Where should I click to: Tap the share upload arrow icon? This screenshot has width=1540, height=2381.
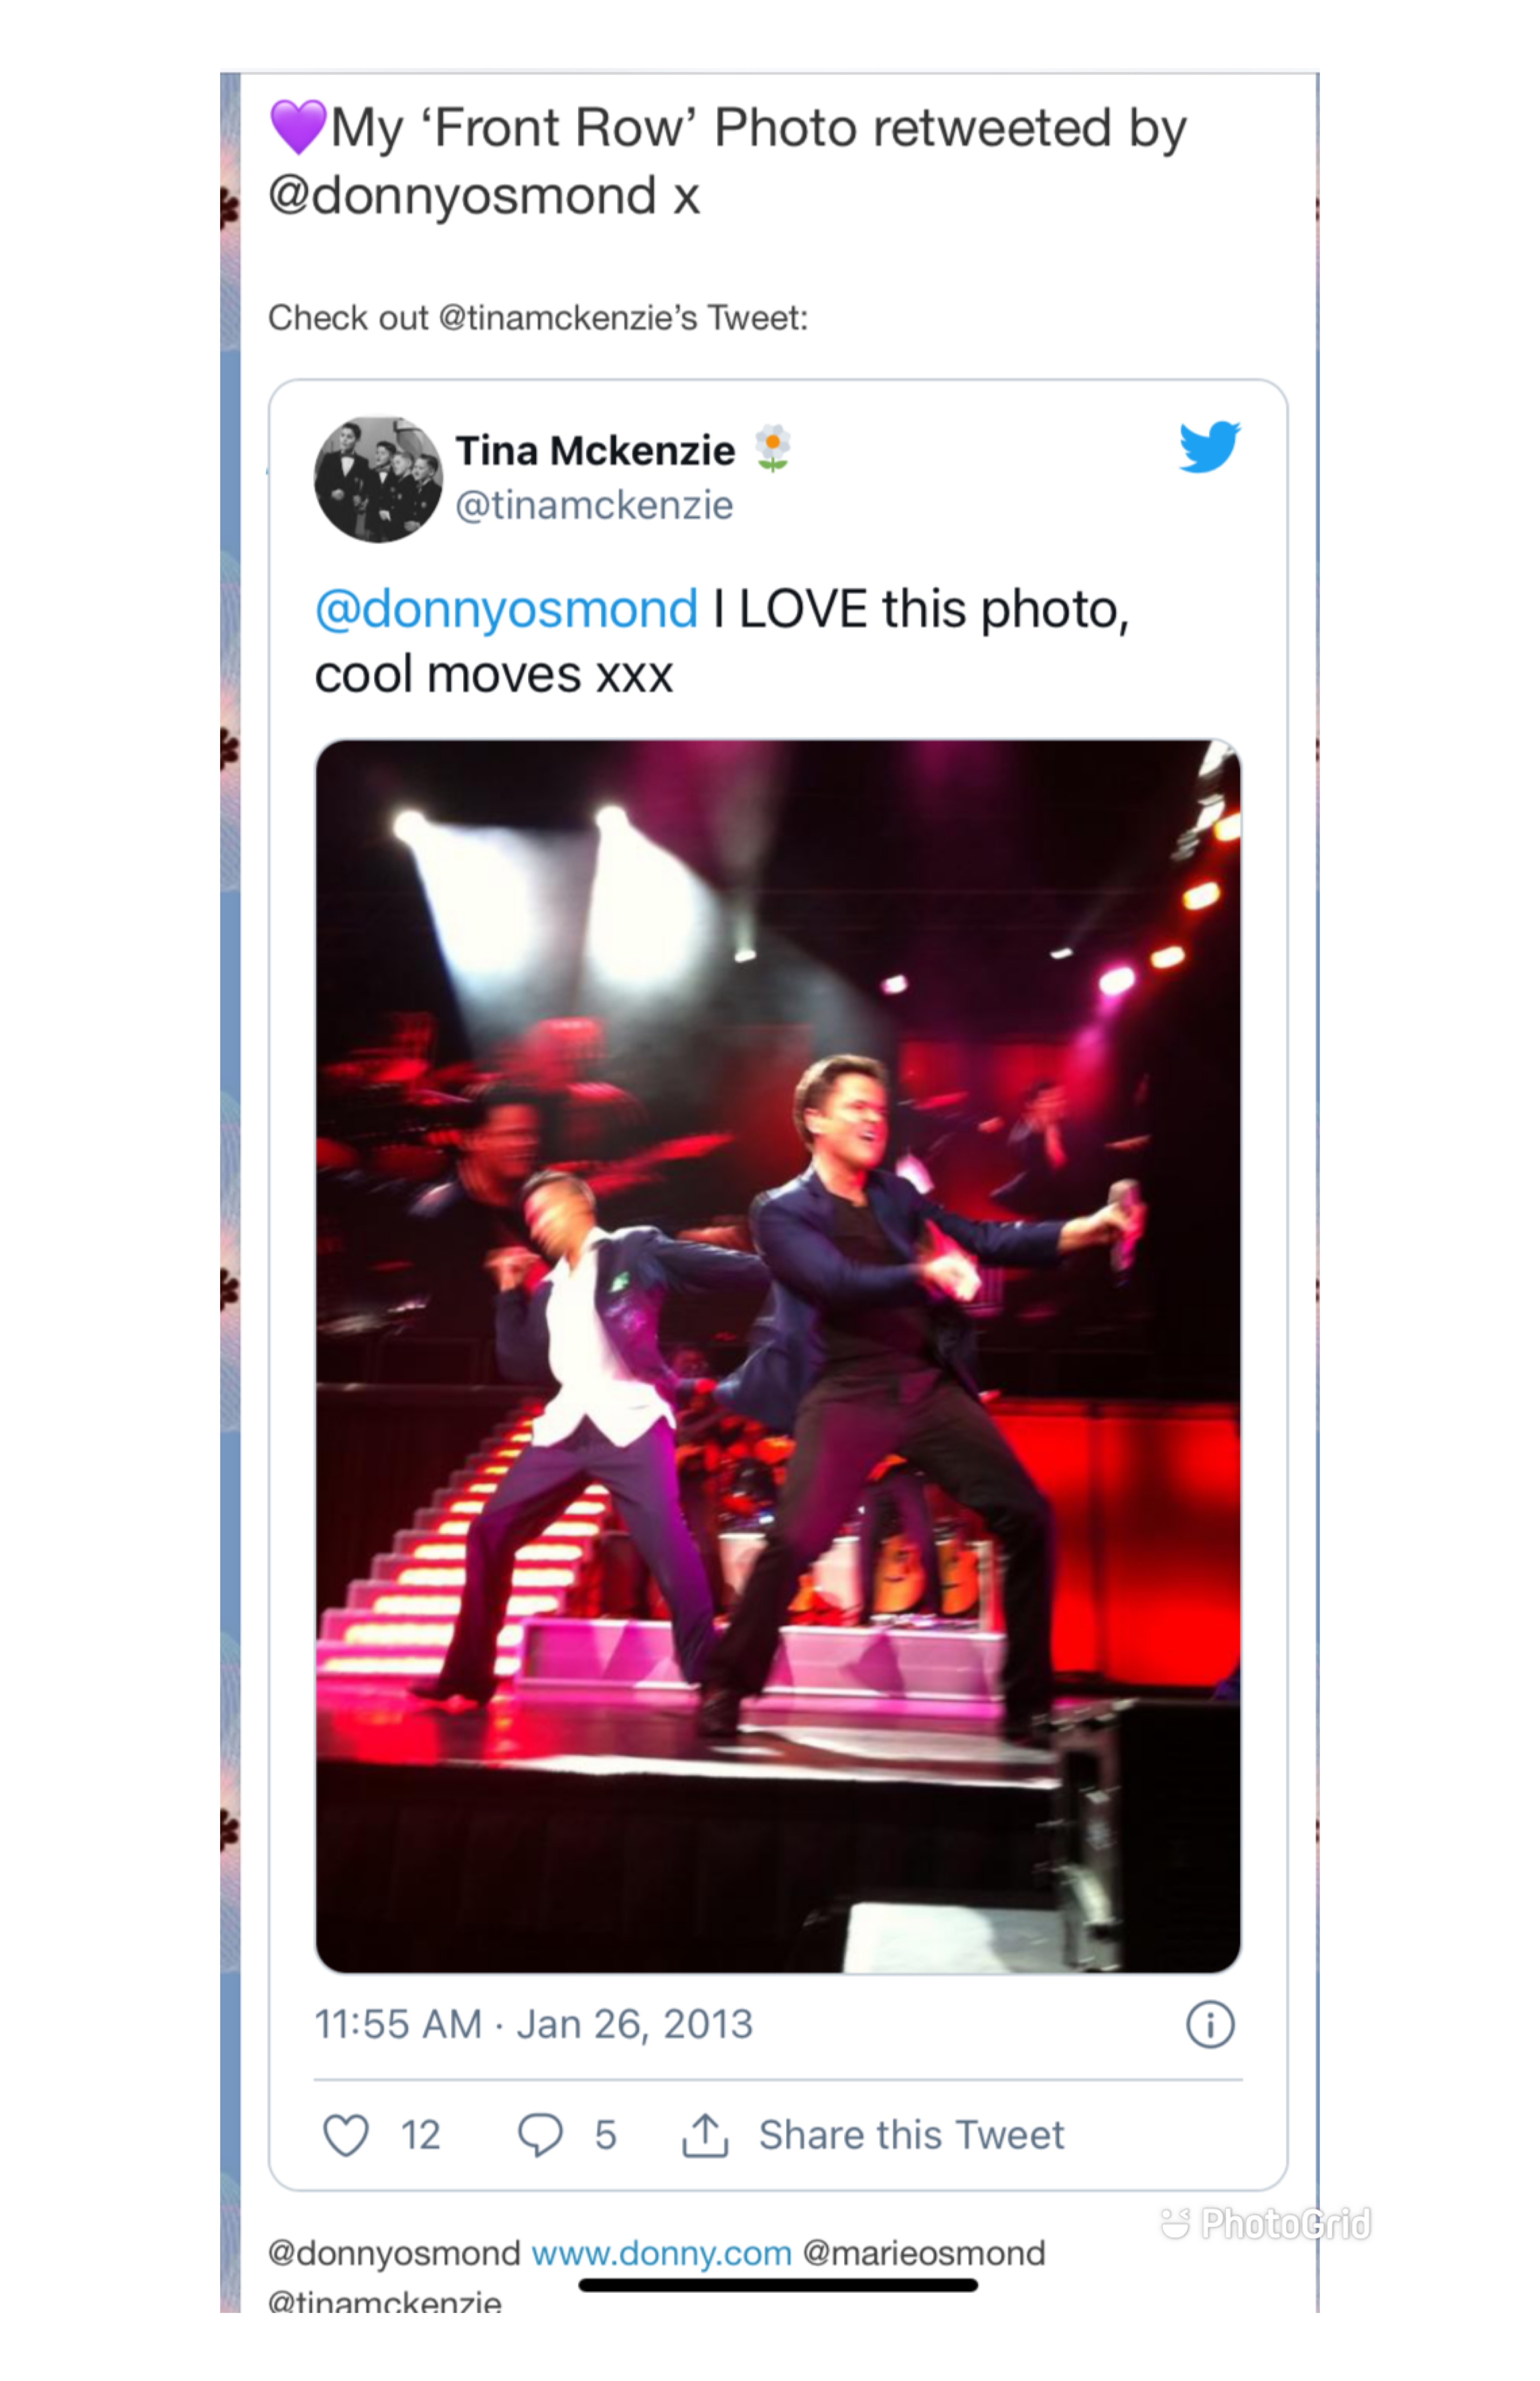pos(705,2135)
